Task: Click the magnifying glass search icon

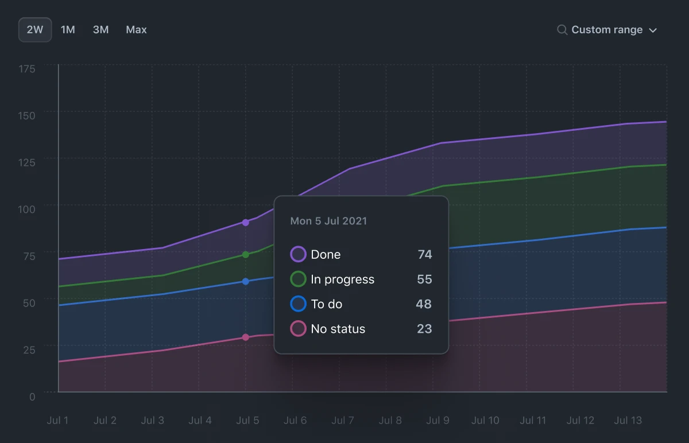Action: click(562, 29)
